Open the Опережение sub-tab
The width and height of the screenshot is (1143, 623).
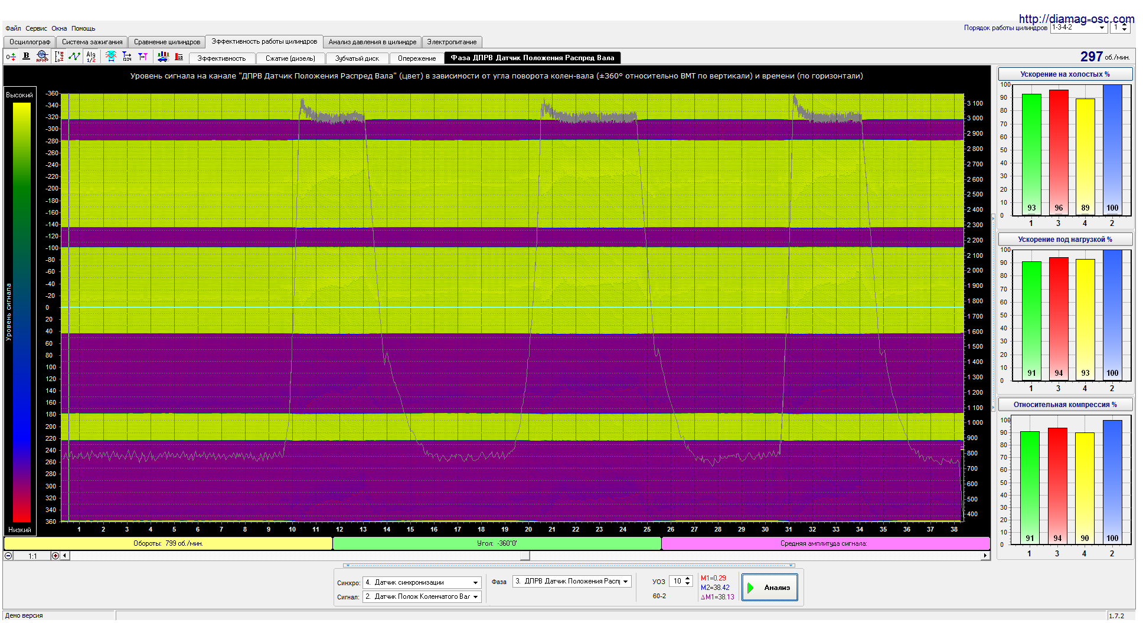(x=417, y=58)
